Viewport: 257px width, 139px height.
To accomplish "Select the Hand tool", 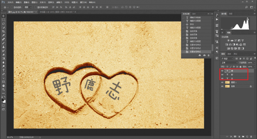I will (3, 86).
